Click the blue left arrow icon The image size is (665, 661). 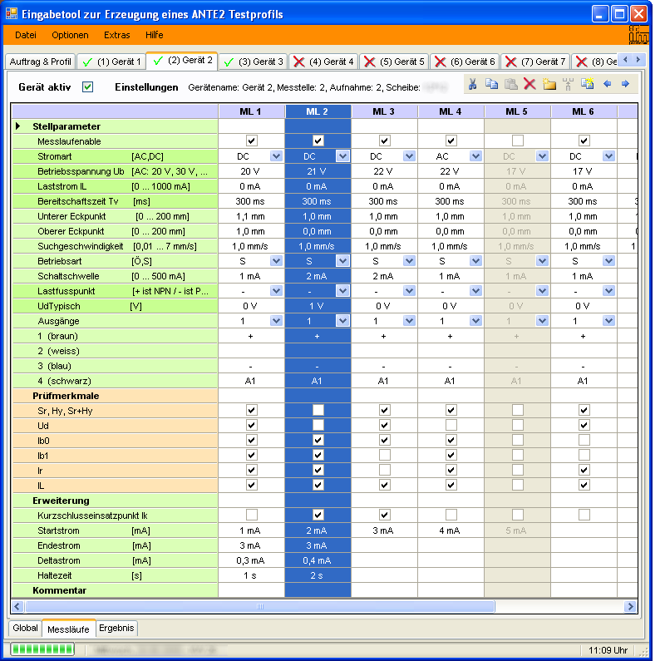(x=607, y=84)
